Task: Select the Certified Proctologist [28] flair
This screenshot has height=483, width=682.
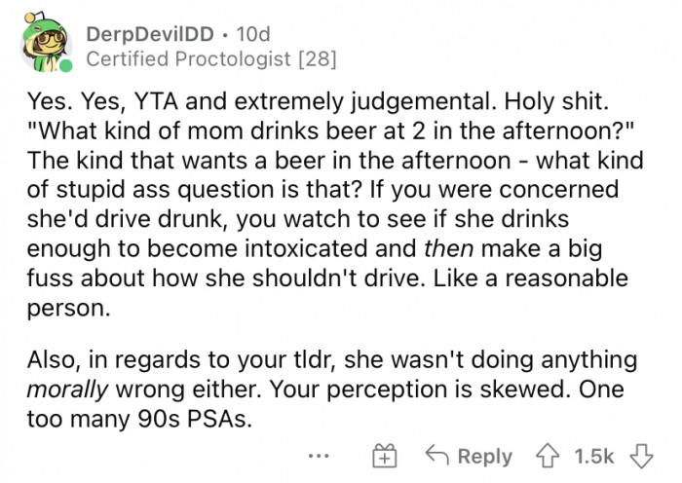Action: pyautogui.click(x=211, y=60)
